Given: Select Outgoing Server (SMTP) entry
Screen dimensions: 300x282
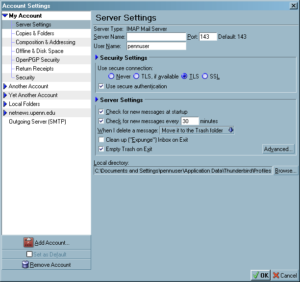Looking at the screenshot, I should tap(37, 122).
